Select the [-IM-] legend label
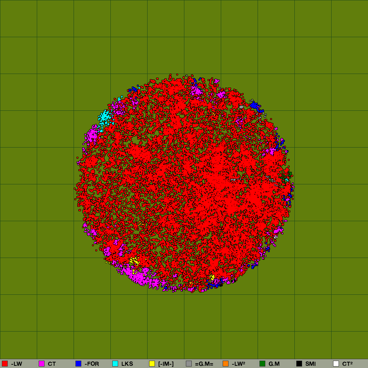Viewport: 368px width, 368px height. tap(166, 364)
